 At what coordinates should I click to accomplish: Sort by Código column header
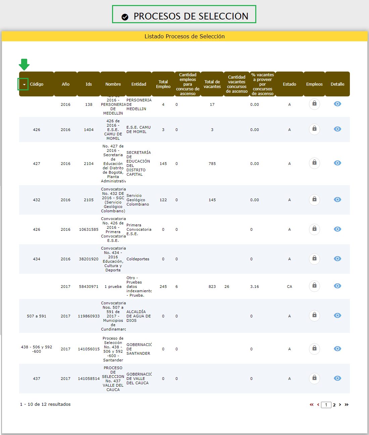pos(37,84)
